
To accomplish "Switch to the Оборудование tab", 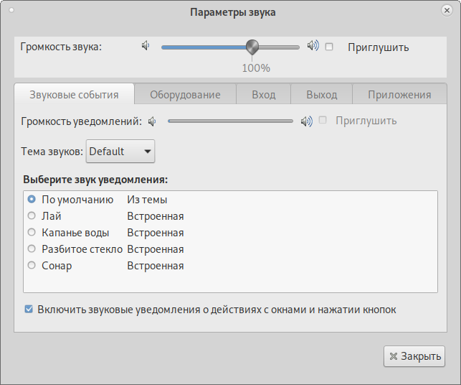I will [x=185, y=95].
